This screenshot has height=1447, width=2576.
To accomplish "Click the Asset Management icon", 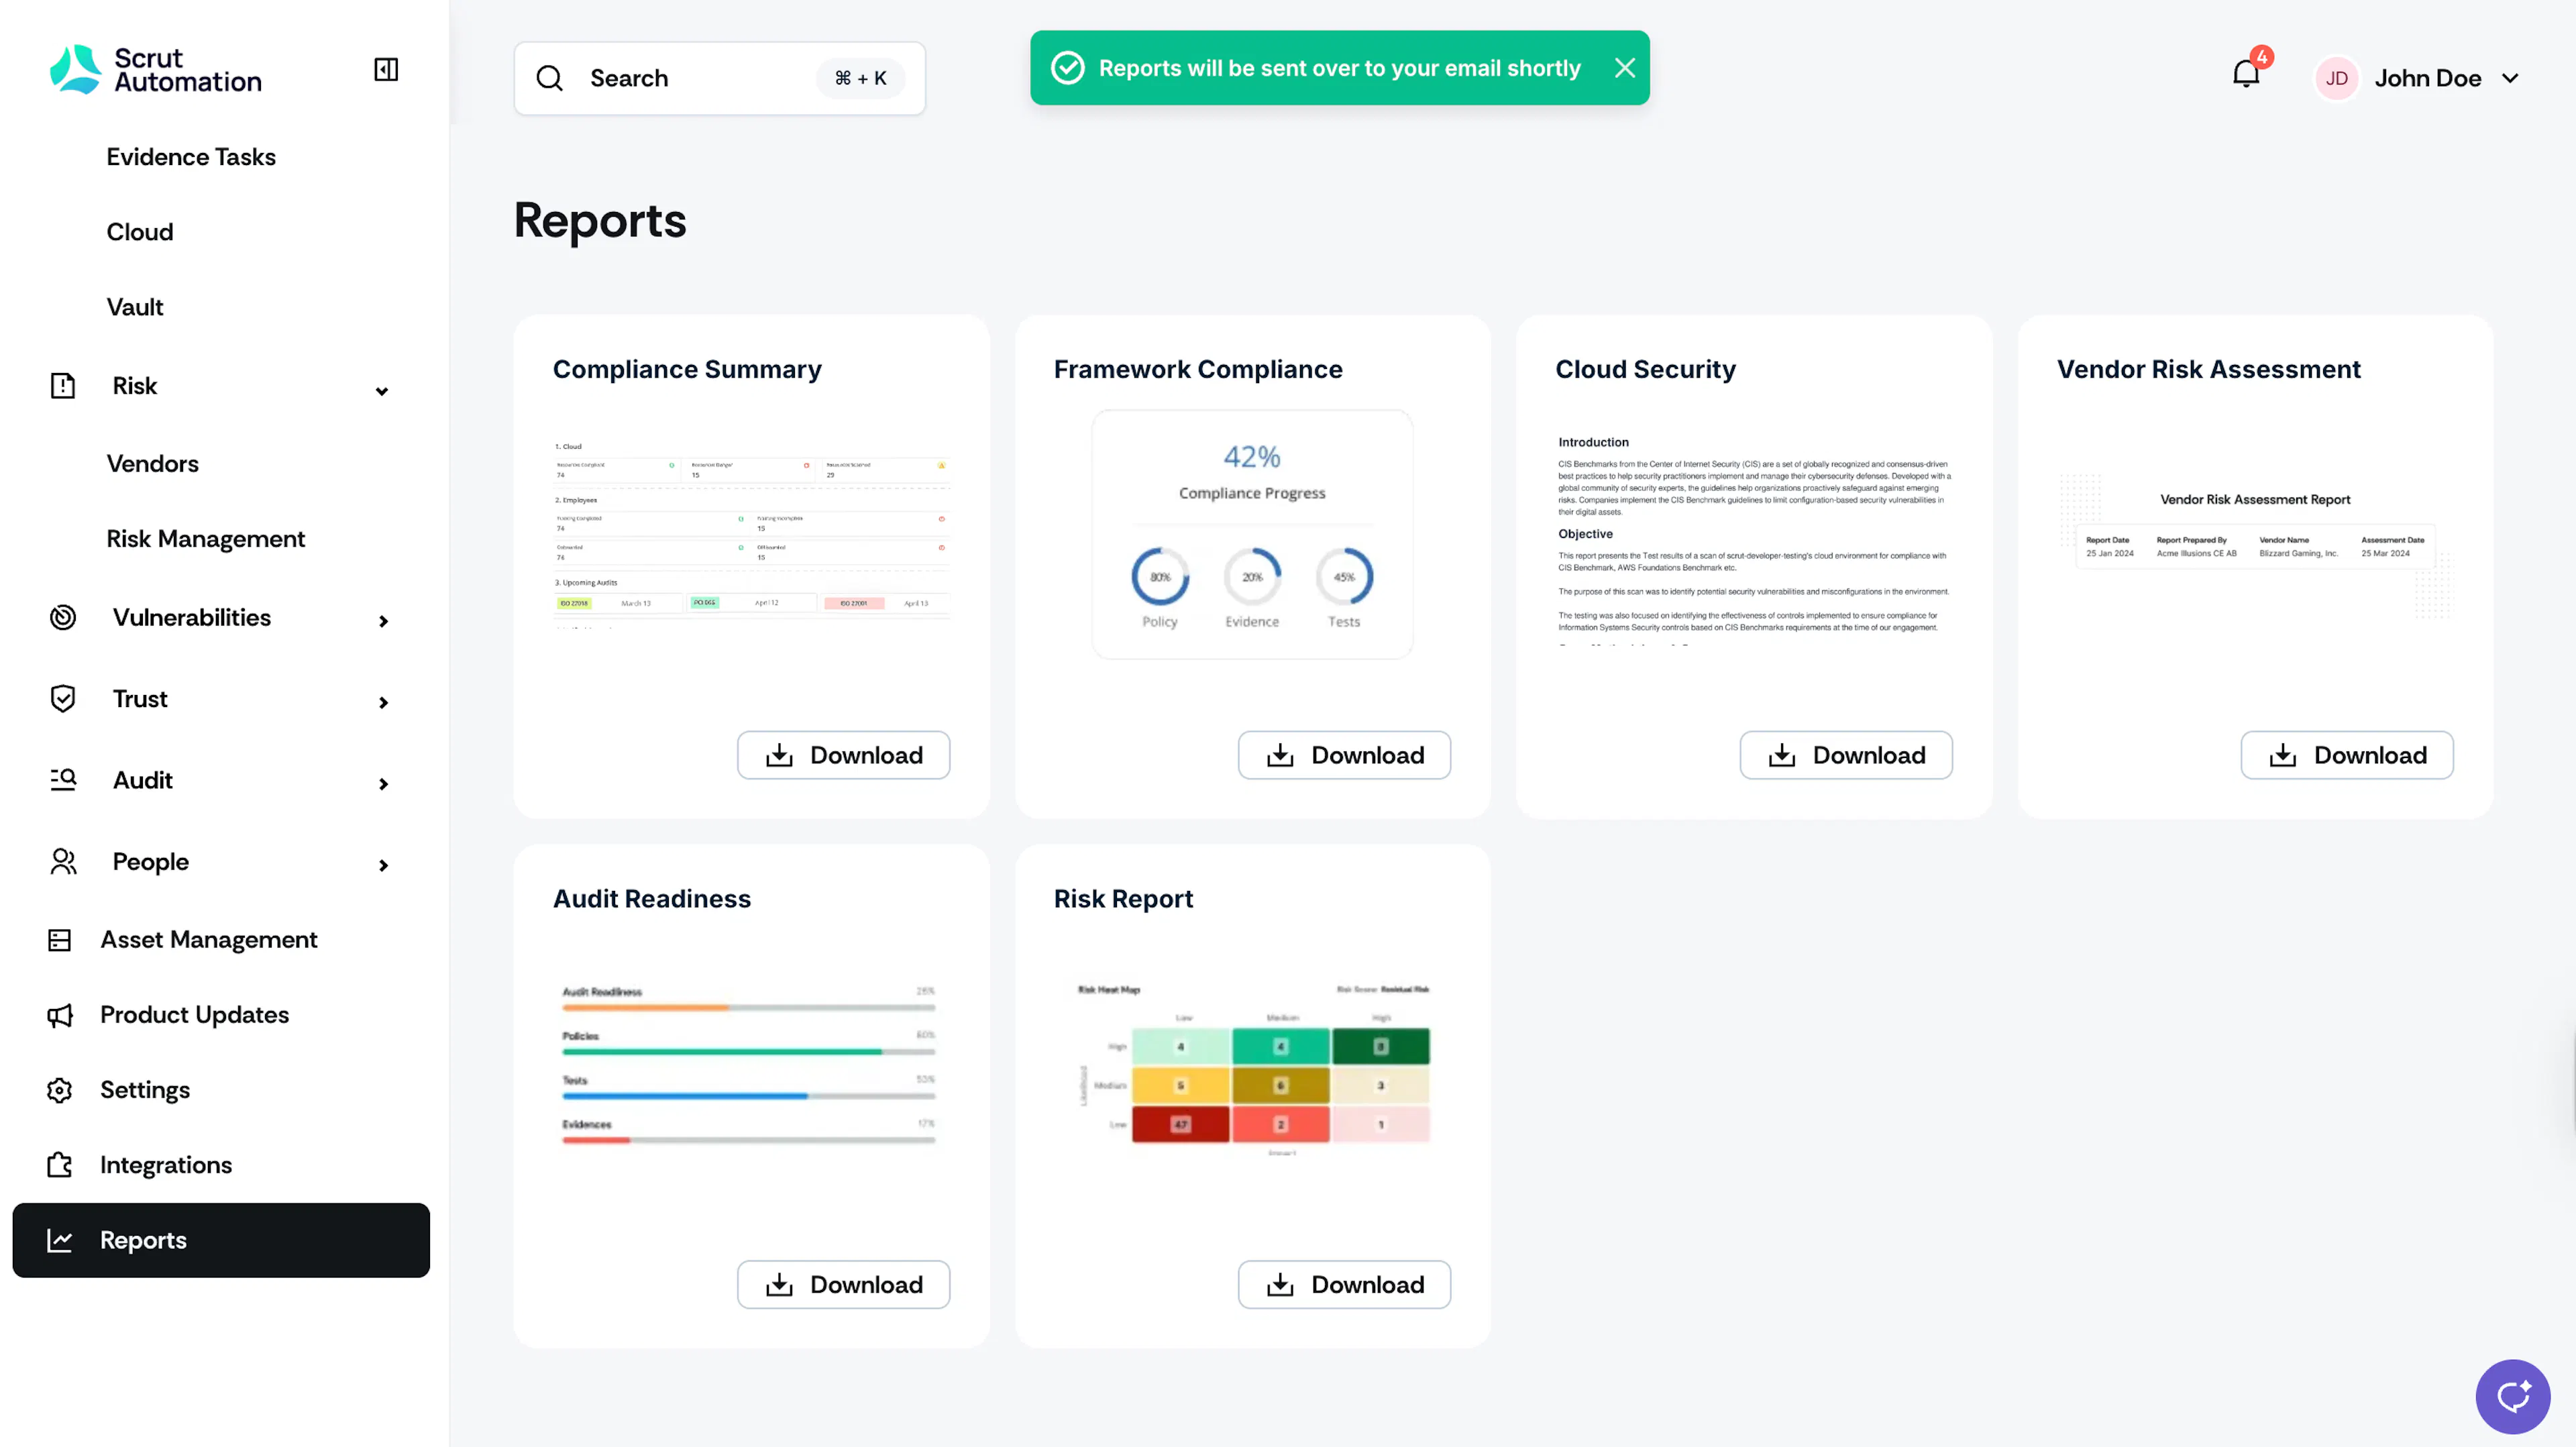I will coord(60,940).
